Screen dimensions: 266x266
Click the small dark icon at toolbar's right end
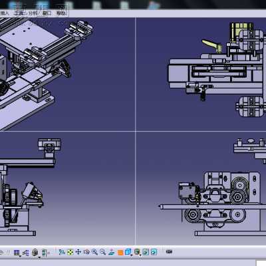[169, 251]
